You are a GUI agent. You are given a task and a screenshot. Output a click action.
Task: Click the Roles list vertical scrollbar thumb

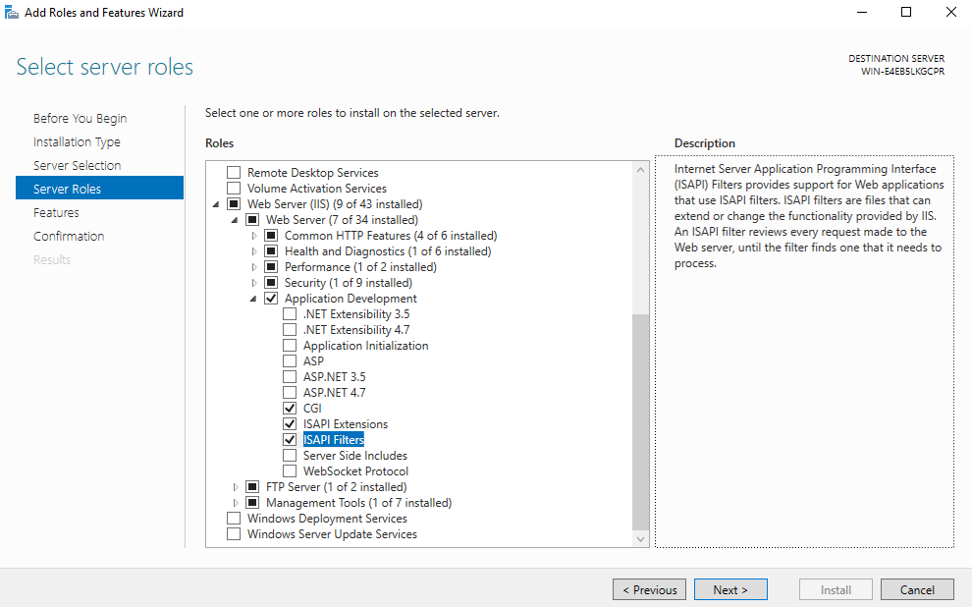pos(640,422)
